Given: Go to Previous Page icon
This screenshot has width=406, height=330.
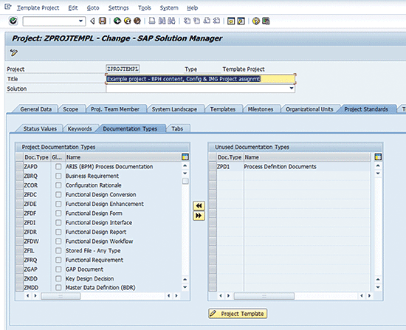Looking at the screenshot, I should coord(196,21).
